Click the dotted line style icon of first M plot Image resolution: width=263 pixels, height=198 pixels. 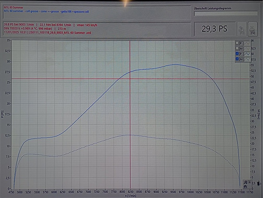pyautogui.click(x=247, y=48)
